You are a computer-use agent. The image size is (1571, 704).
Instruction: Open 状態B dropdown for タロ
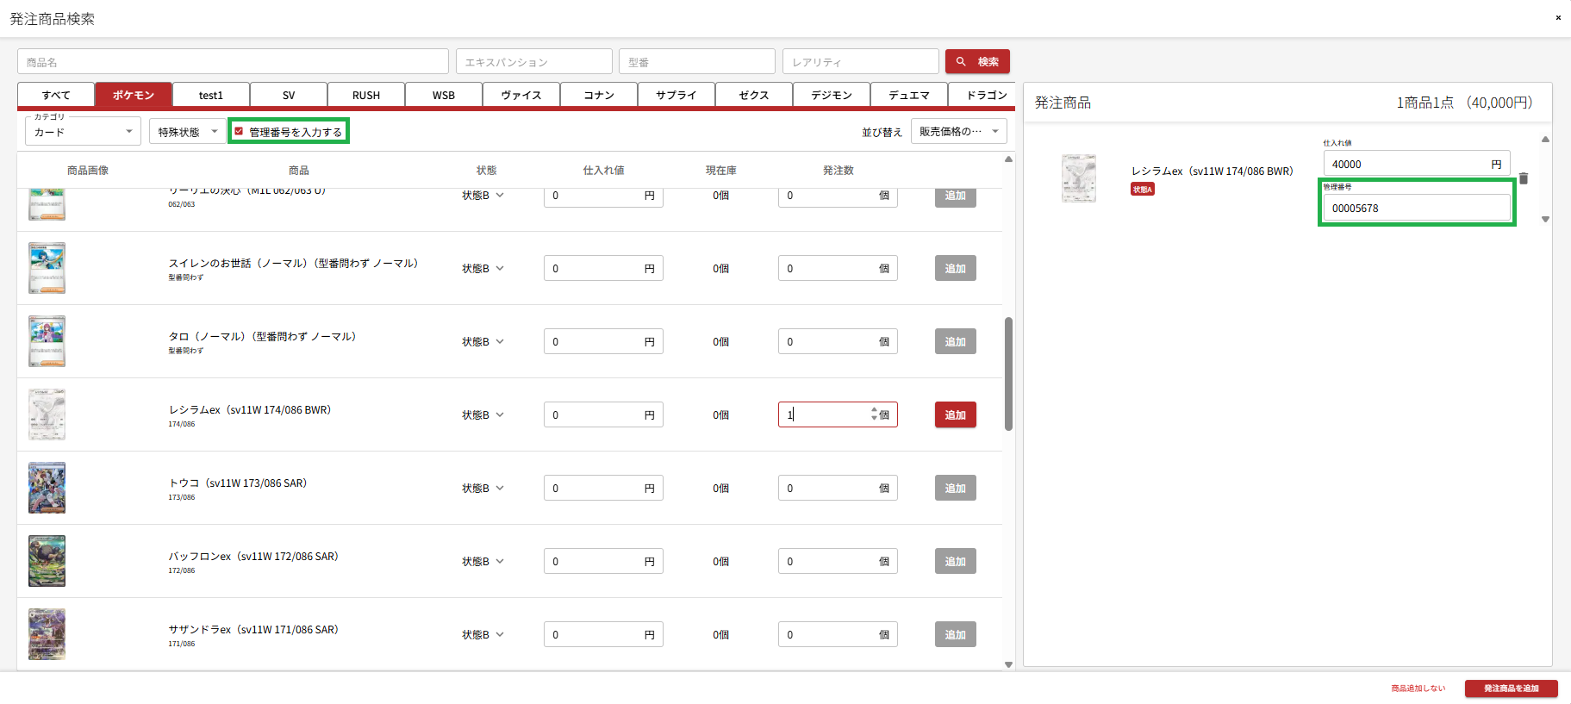coord(483,342)
